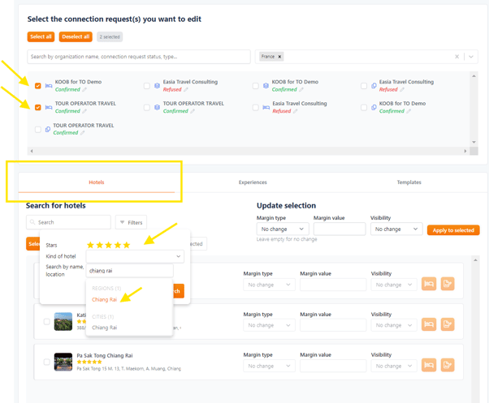Select the Pa Sak Tong Chiang Rai hotel checkbox
The width and height of the screenshot is (489, 403).
pyautogui.click(x=46, y=362)
